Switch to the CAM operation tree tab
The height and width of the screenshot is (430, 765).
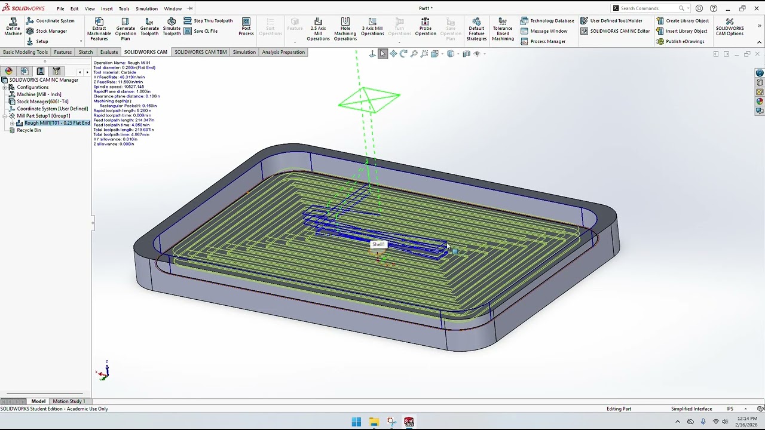pyautogui.click(x=40, y=71)
